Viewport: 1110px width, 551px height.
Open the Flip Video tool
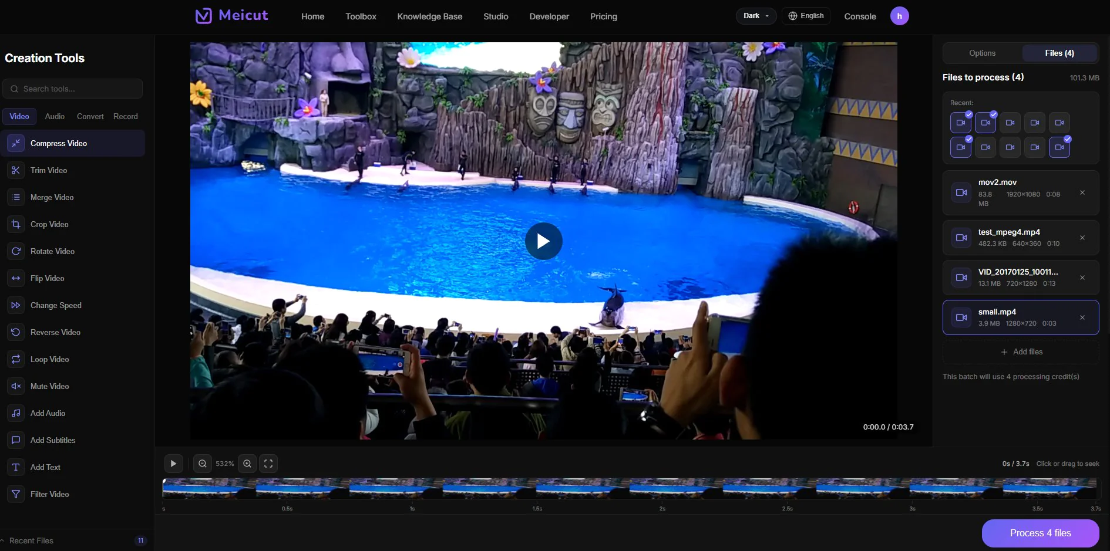click(x=73, y=278)
